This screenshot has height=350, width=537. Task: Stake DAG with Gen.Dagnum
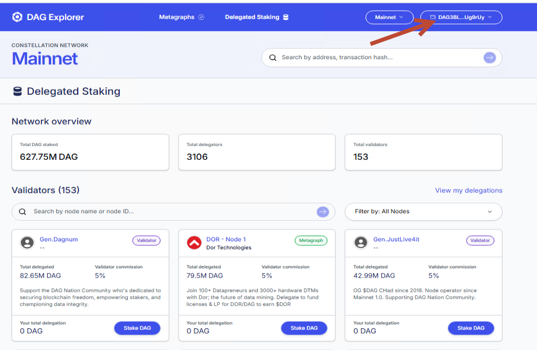(138, 328)
